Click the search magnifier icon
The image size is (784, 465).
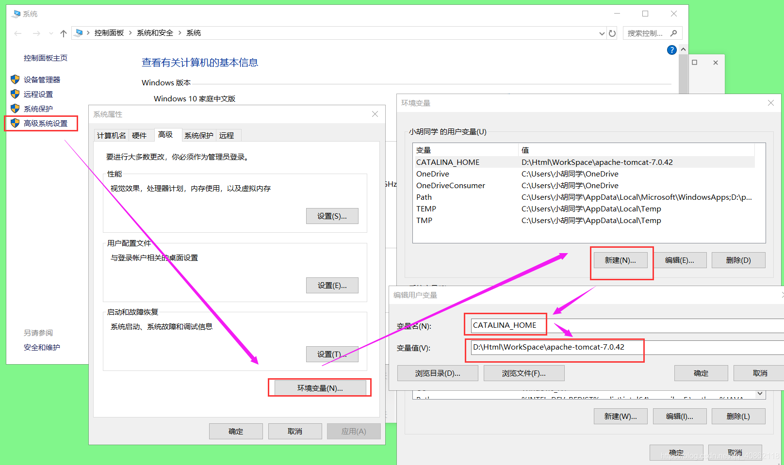674,33
